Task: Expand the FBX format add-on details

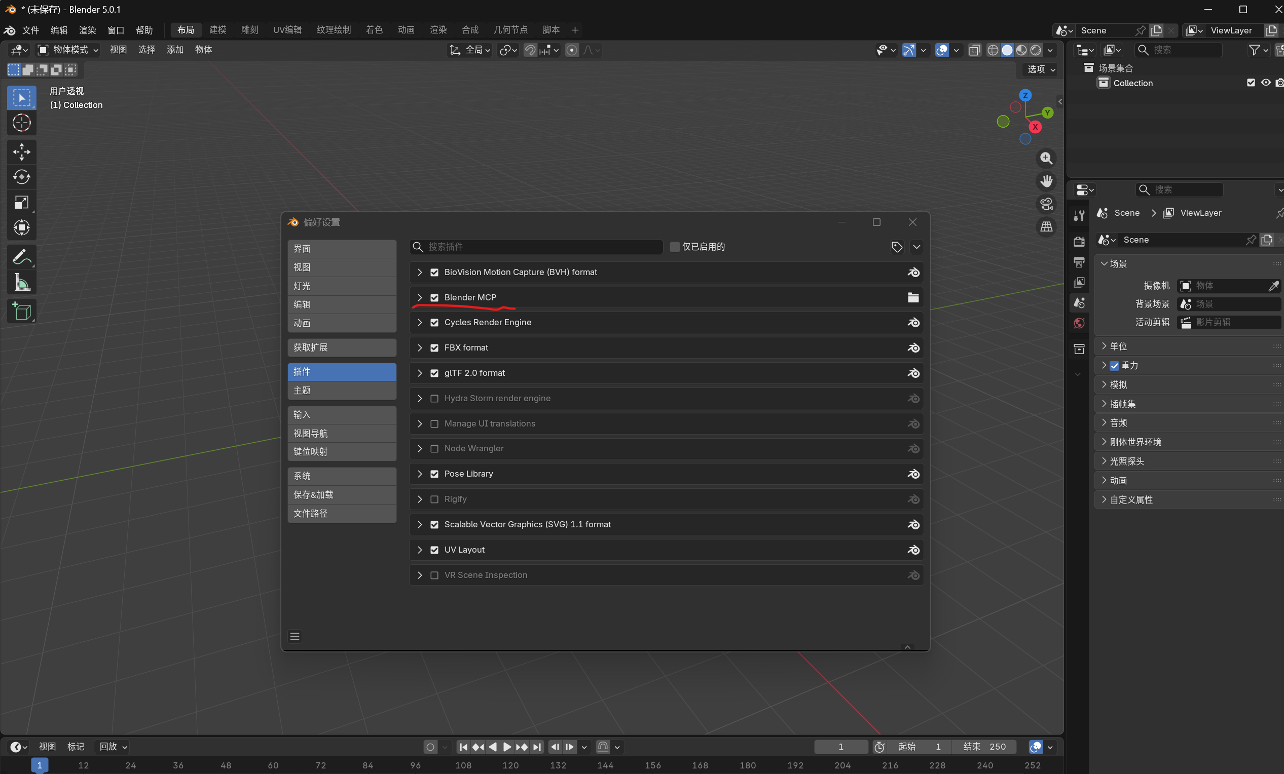Action: [420, 348]
